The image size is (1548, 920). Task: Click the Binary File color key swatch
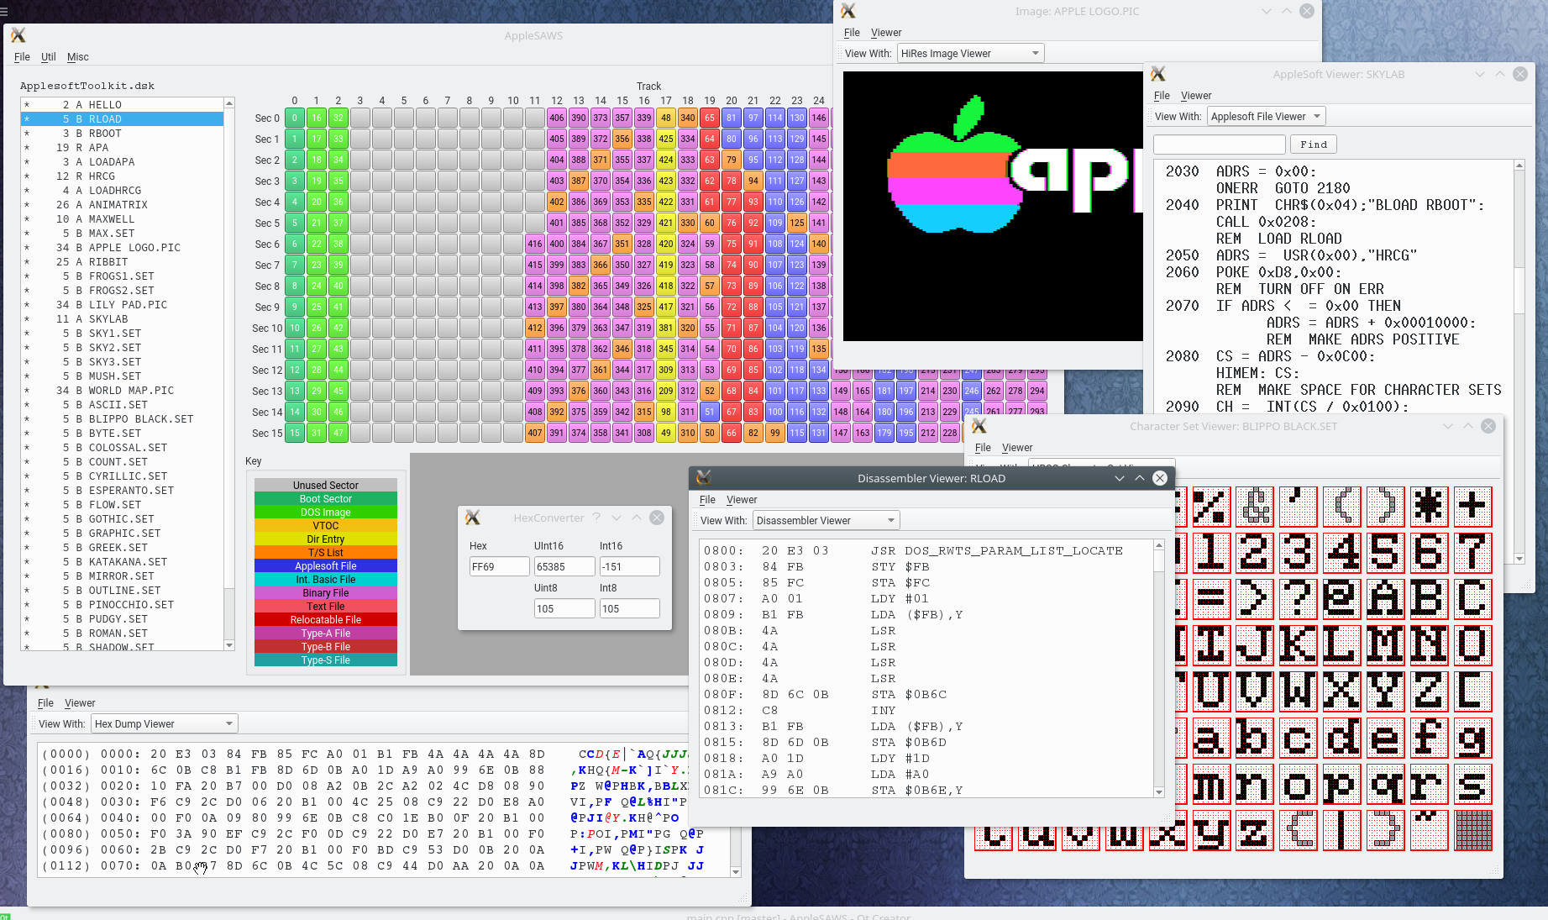point(326,592)
